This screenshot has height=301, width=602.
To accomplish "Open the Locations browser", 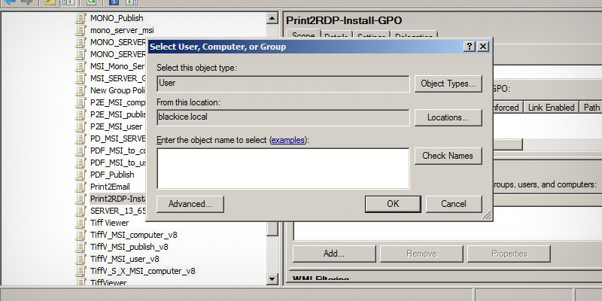I will pos(448,117).
